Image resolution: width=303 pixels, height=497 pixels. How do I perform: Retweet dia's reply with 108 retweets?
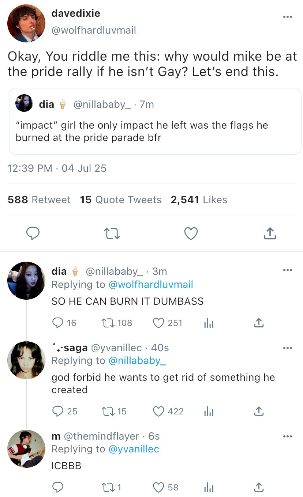coord(107,323)
